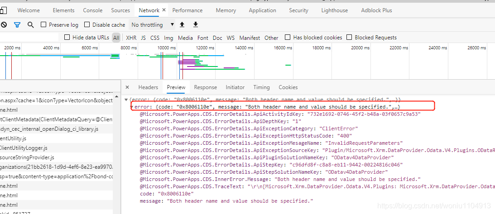
Task: Click the ApiActivityIdKey property line
Action: coord(280,114)
